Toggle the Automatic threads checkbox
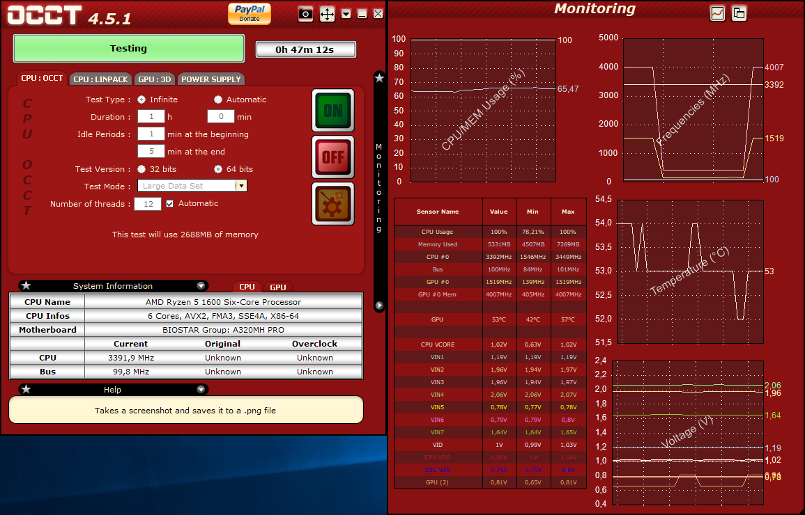 point(170,203)
